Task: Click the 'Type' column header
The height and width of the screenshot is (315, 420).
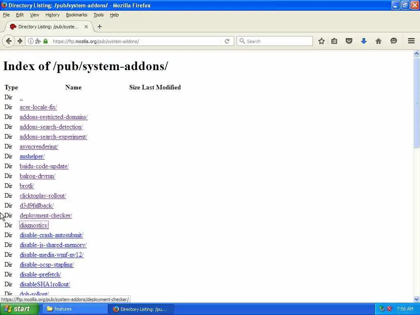Action: [x=11, y=87]
